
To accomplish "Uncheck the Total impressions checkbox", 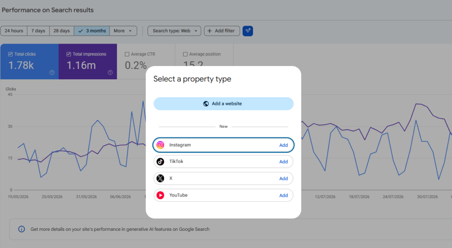I will [68, 54].
